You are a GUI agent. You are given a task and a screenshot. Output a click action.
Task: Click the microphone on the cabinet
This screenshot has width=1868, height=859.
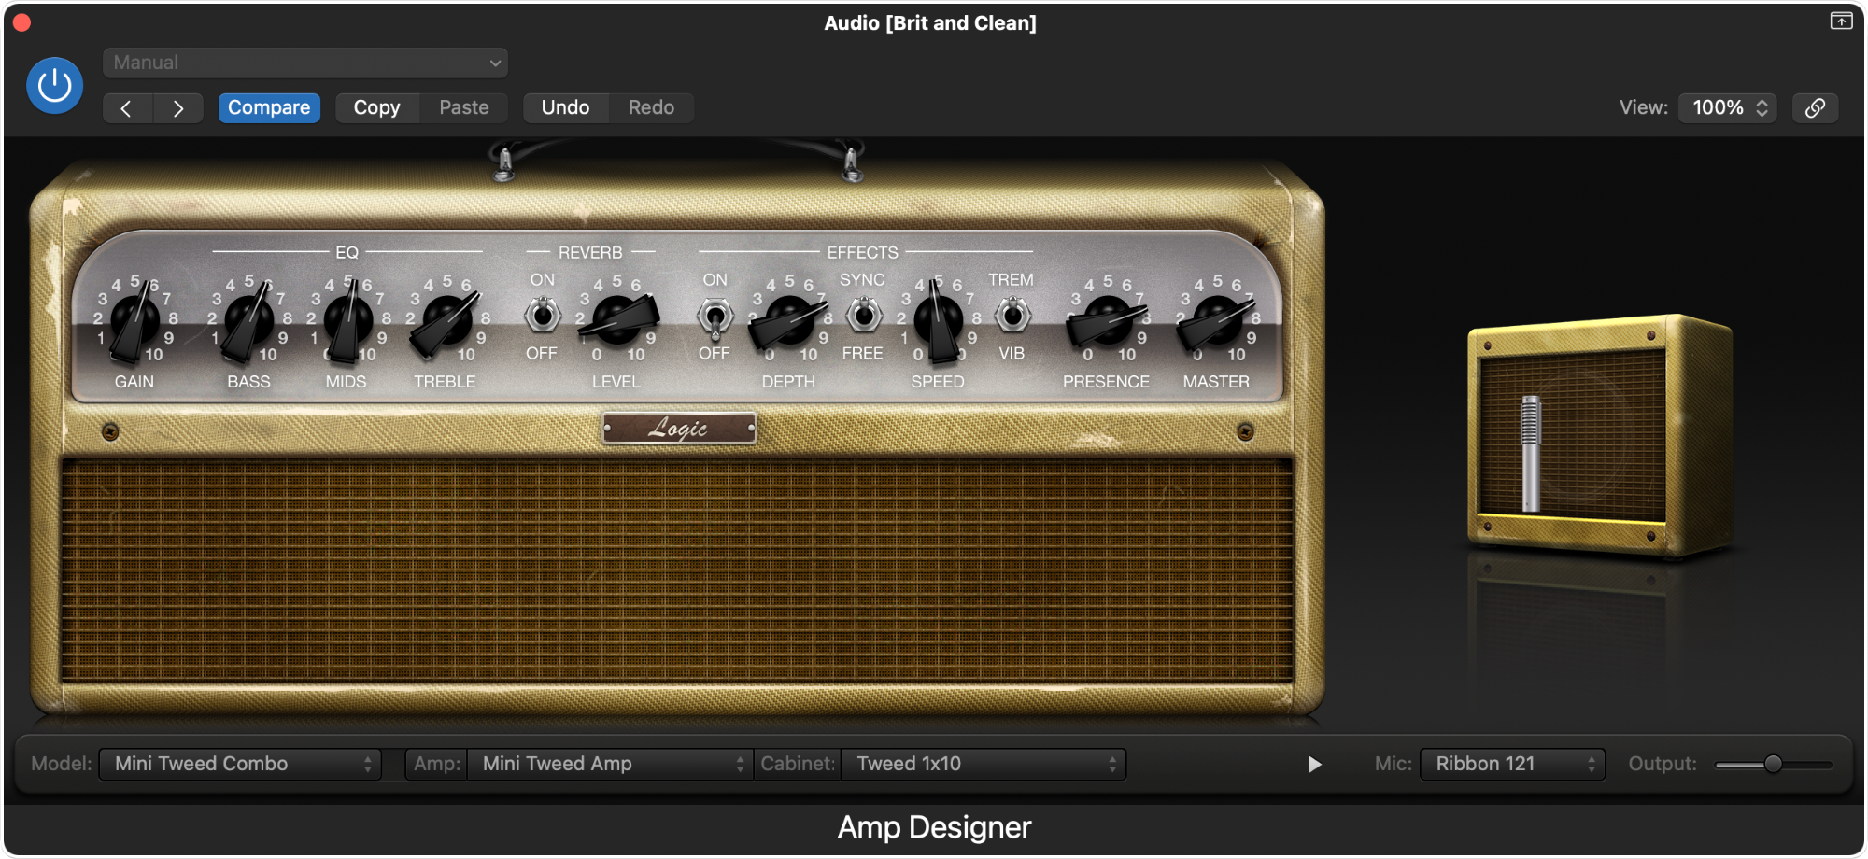[x=1530, y=453]
